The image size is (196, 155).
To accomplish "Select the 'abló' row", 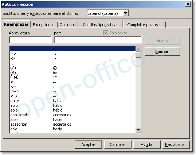I will pyautogui.click(x=72, y=110).
